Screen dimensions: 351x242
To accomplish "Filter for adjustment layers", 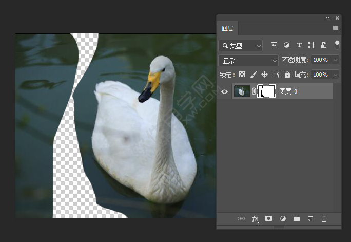I will click(286, 45).
